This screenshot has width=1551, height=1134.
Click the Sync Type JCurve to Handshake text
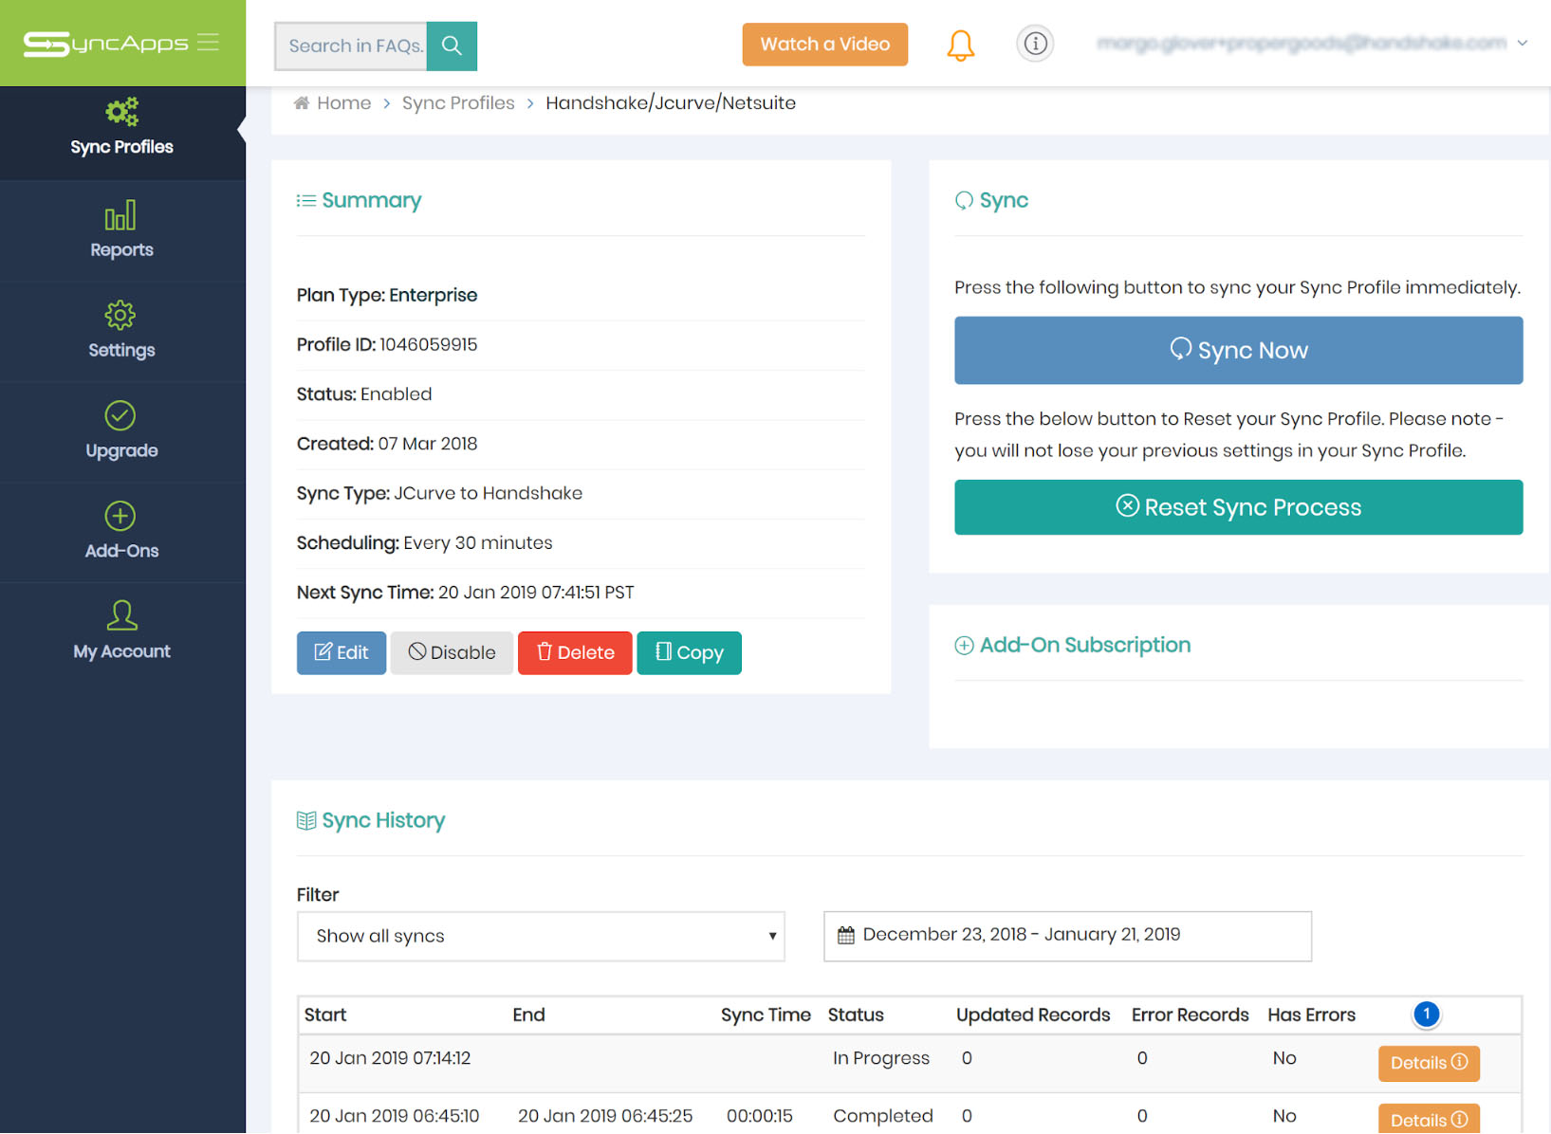pos(439,493)
